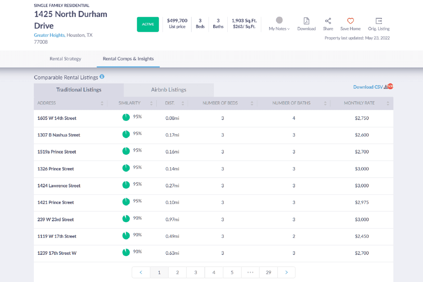Switch to Airbnb Listings tab
The image size is (423, 282).
[x=169, y=90]
